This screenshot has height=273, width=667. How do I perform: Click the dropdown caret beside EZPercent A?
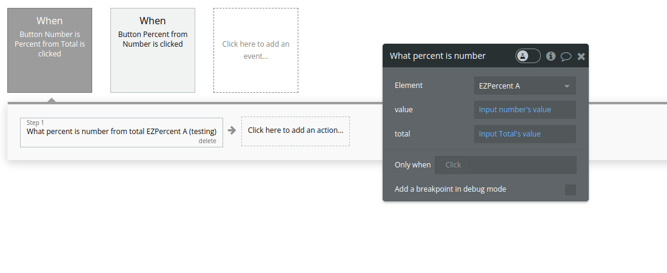click(x=567, y=86)
